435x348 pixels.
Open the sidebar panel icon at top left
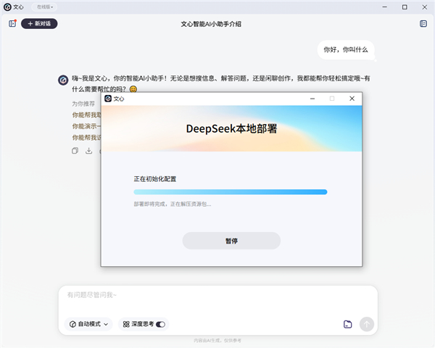12,24
